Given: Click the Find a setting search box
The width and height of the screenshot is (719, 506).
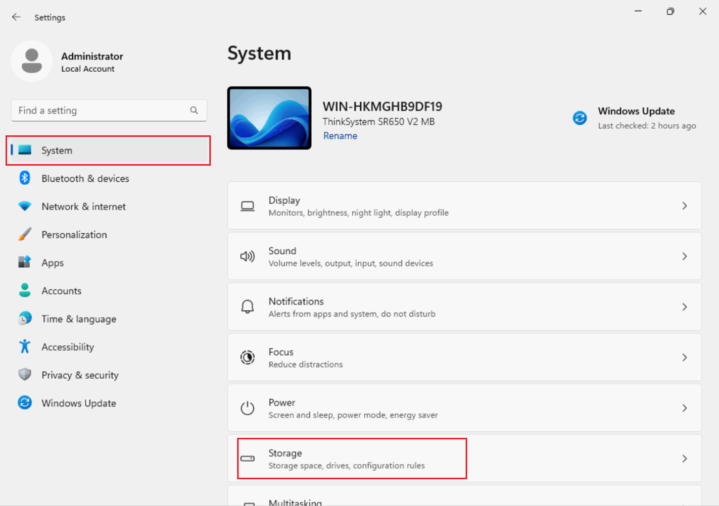Looking at the screenshot, I should point(101,110).
